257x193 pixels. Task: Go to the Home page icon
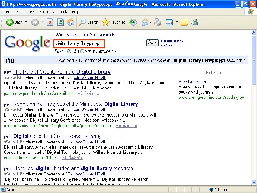click(71, 22)
